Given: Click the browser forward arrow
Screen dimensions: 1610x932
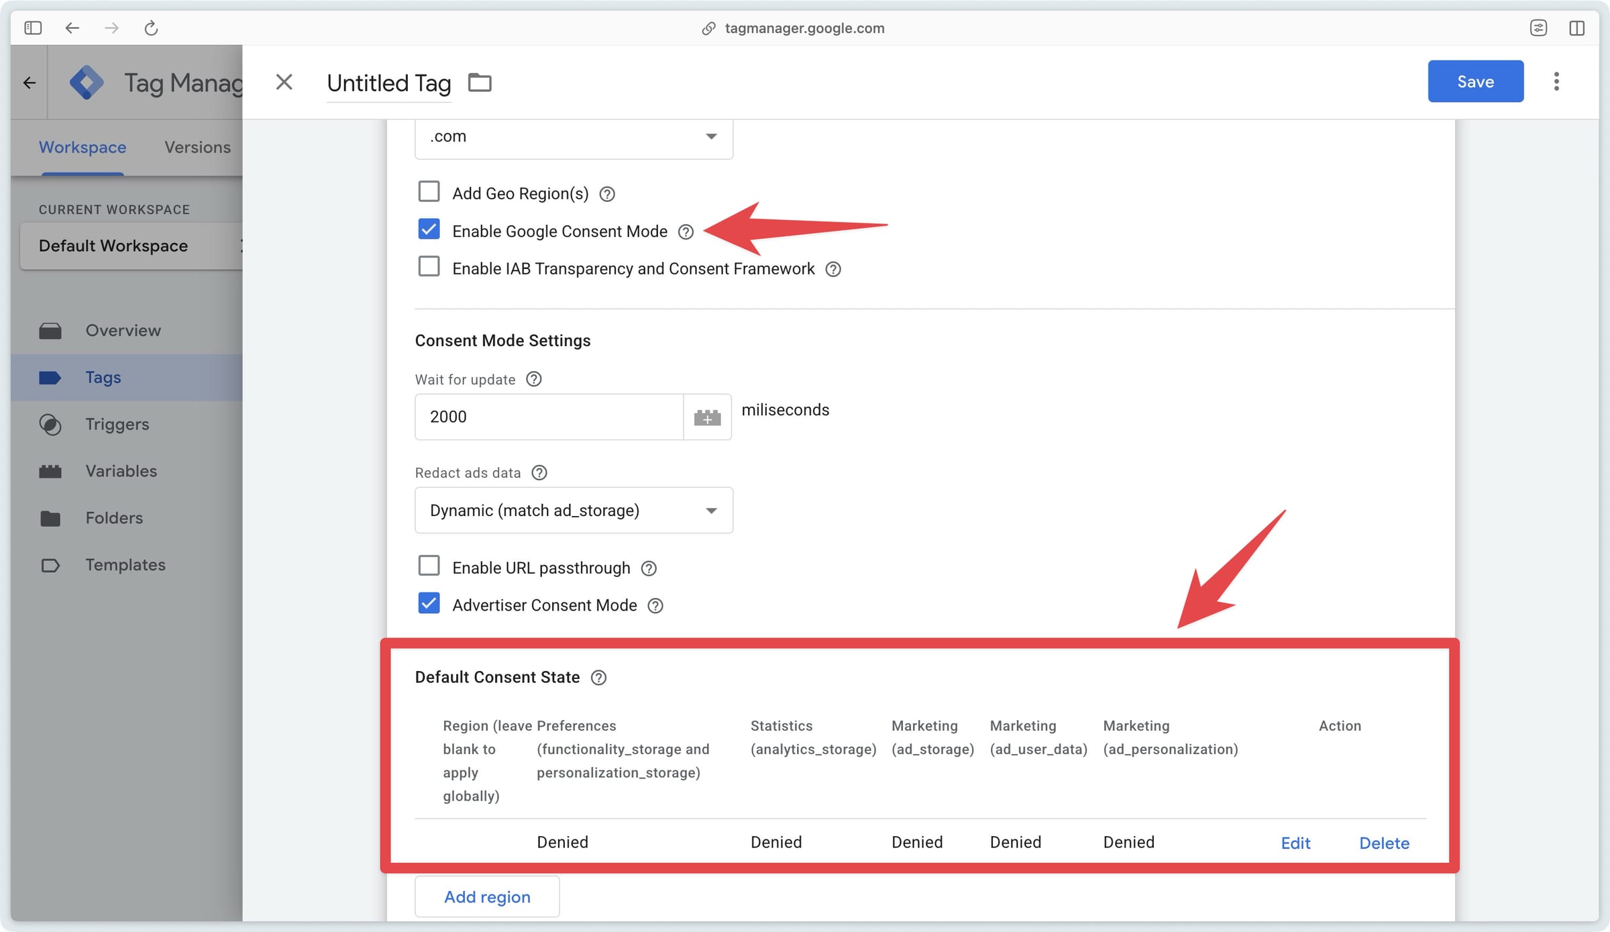Looking at the screenshot, I should [111, 28].
